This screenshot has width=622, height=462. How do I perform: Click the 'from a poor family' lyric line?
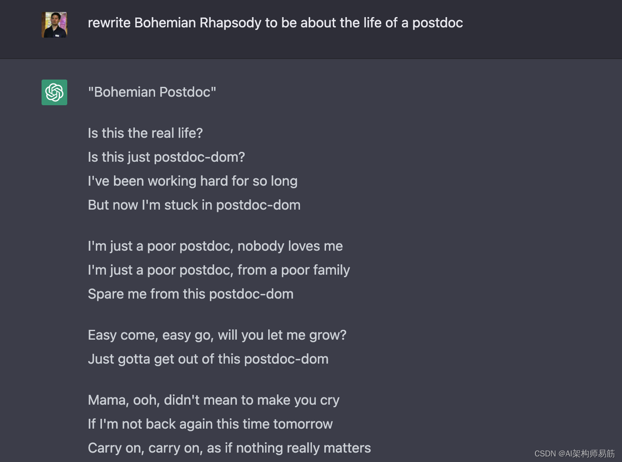(219, 270)
